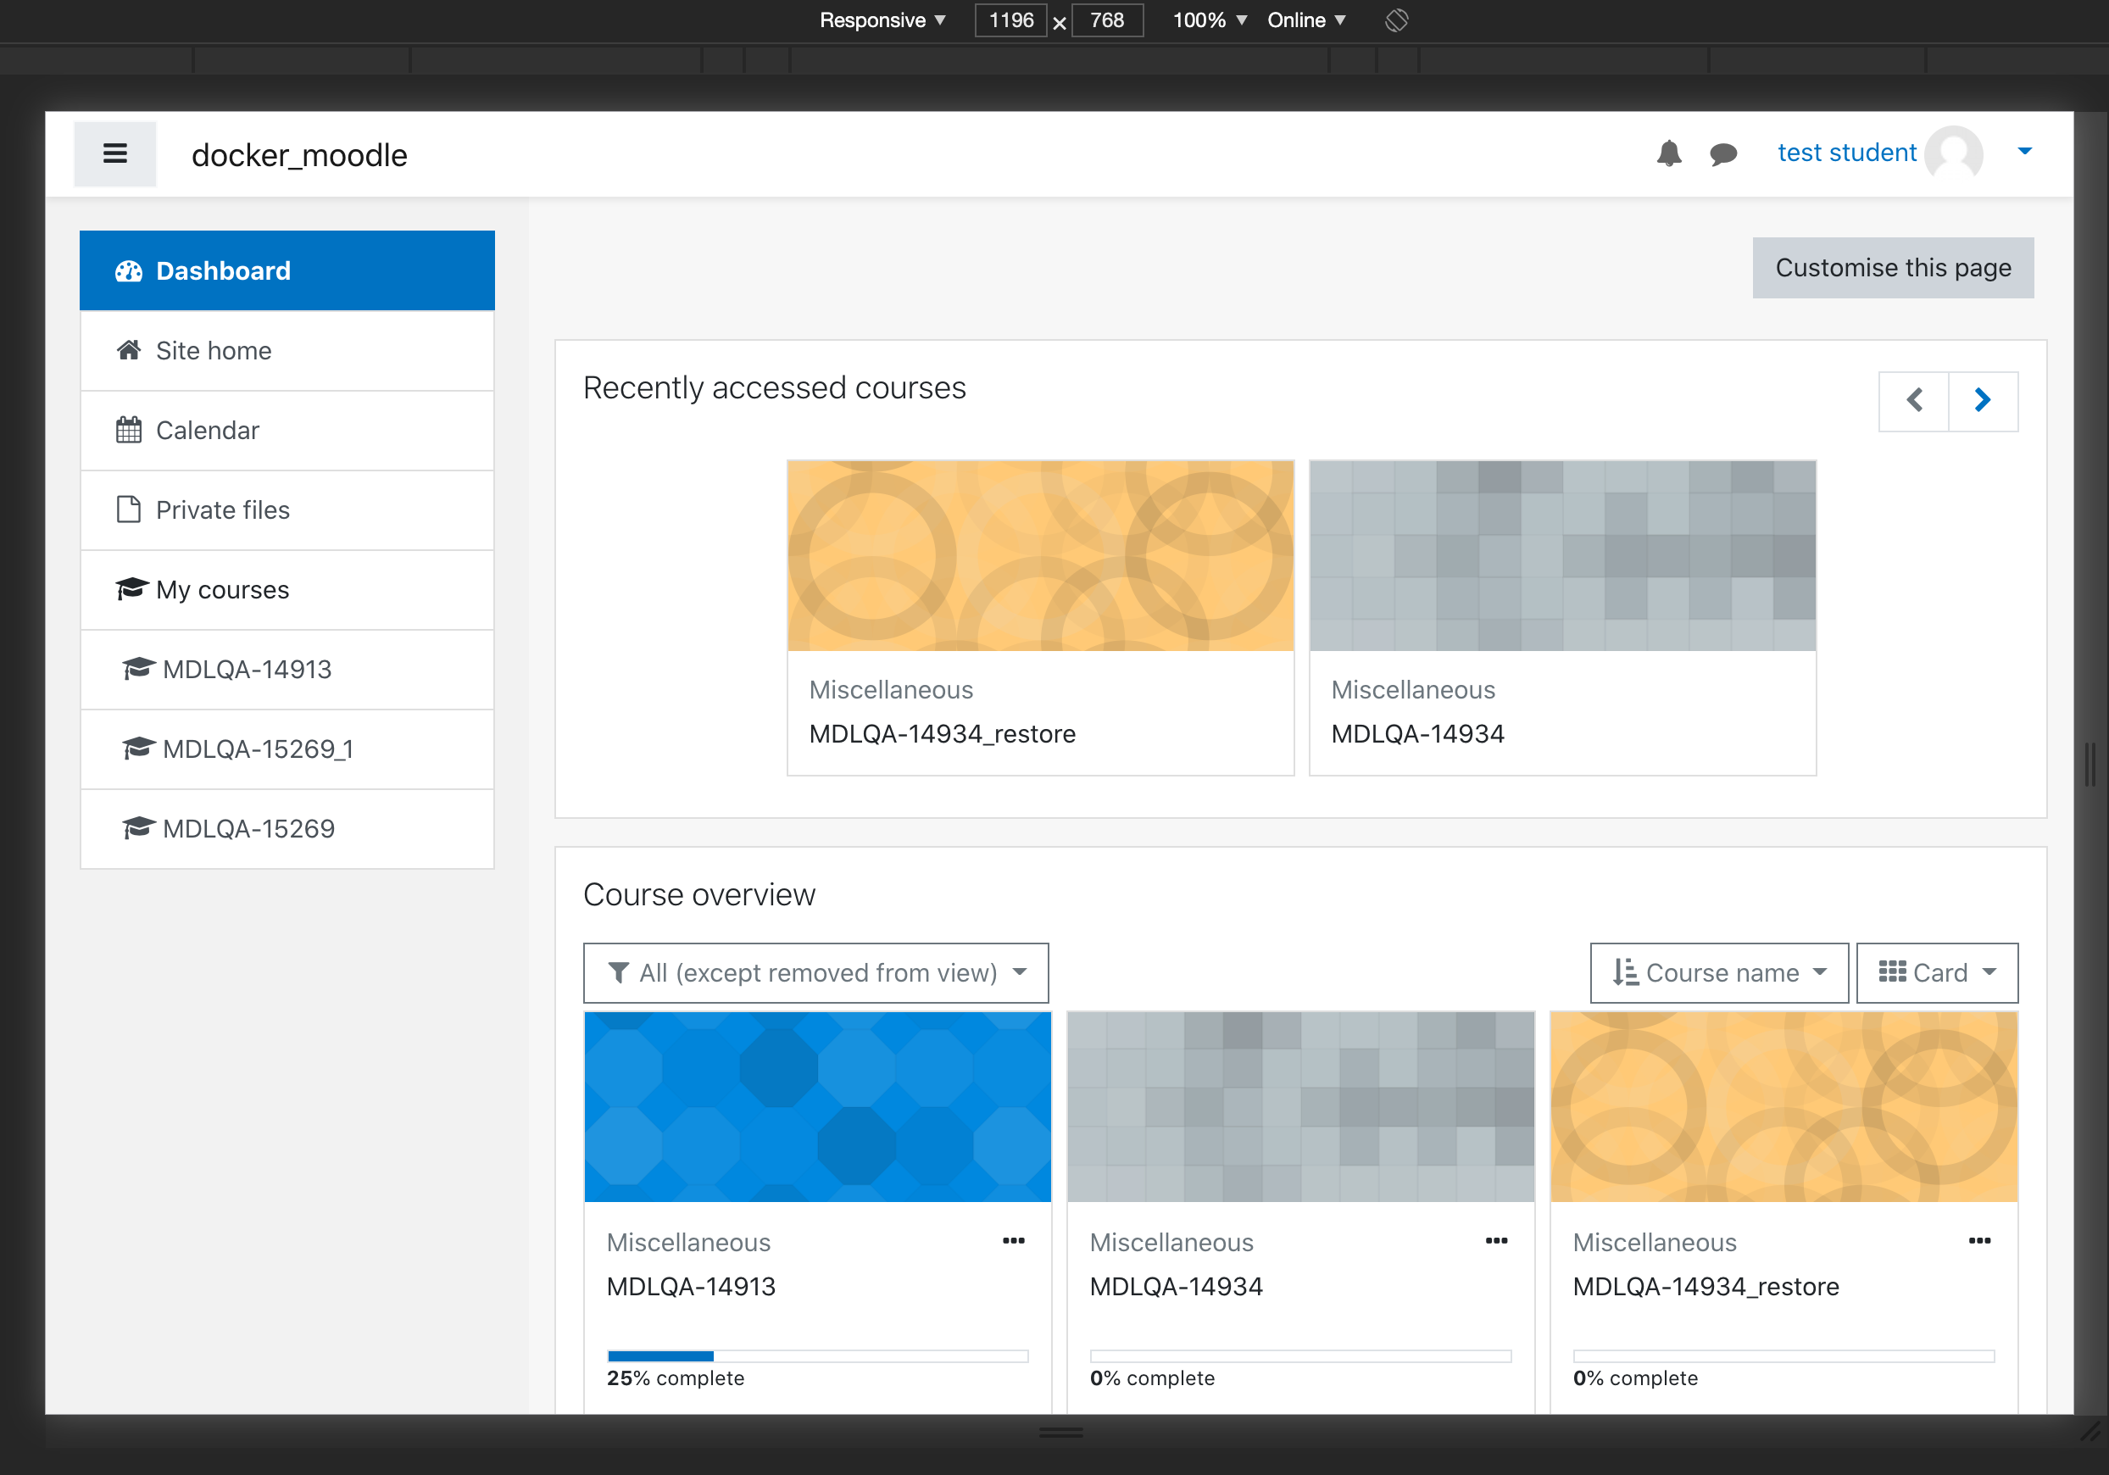
Task: Show next recently accessed courses
Action: click(1984, 401)
